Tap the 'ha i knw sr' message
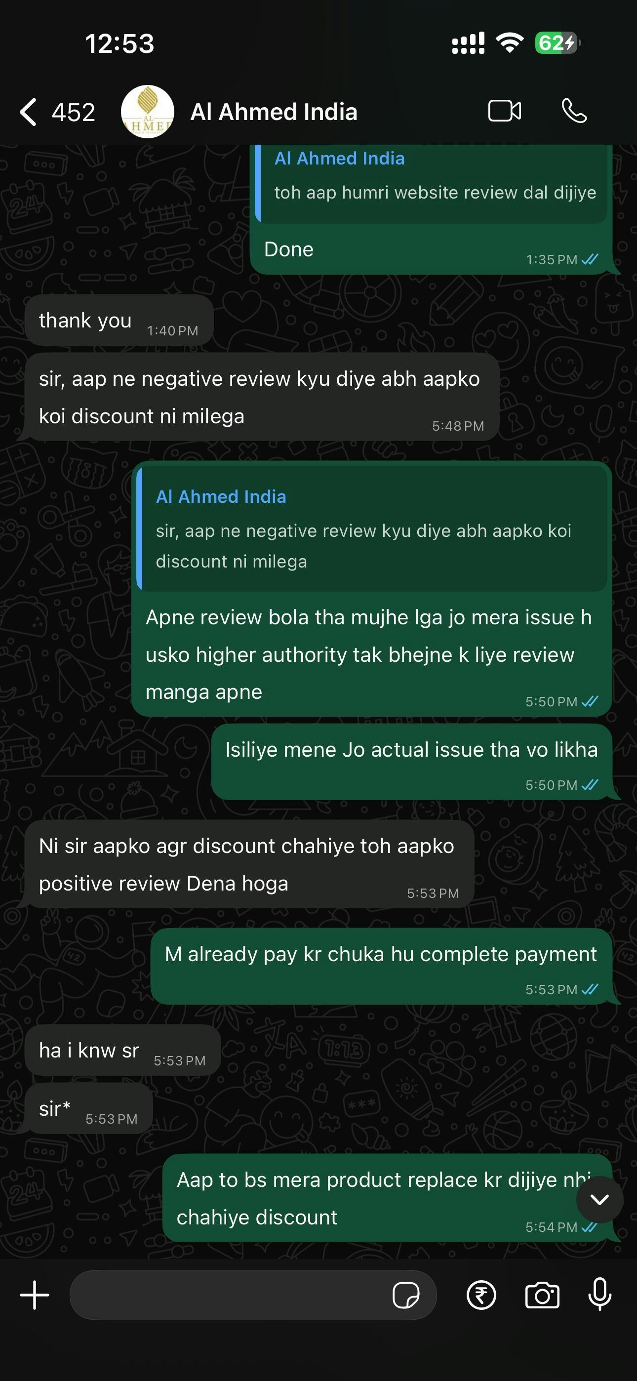This screenshot has width=637, height=1381. click(x=123, y=1050)
